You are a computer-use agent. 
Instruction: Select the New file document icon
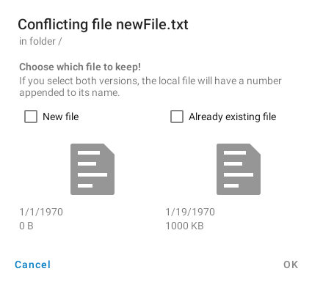point(92,169)
